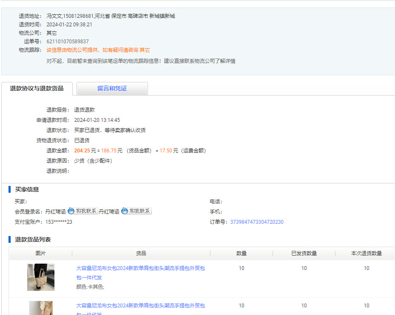The height and width of the screenshot is (315, 395).
Task: Click the tracking number 621101070589837
Action: click(68, 42)
